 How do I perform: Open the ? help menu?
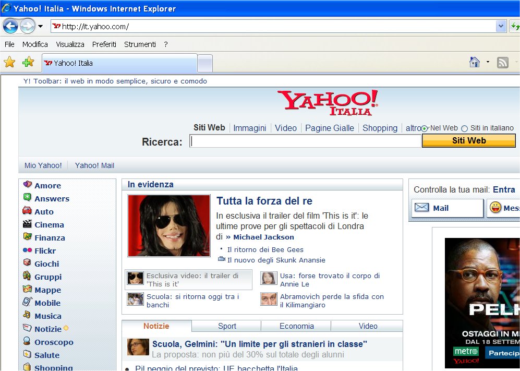(x=166, y=44)
